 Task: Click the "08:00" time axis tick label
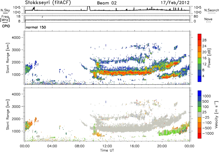point(80,146)
